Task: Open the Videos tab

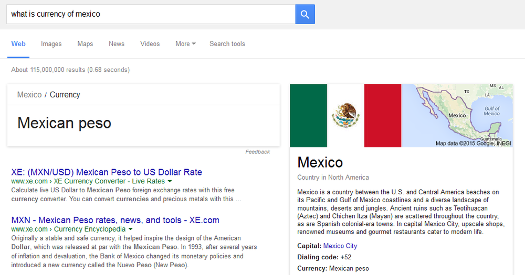Action: (x=150, y=44)
